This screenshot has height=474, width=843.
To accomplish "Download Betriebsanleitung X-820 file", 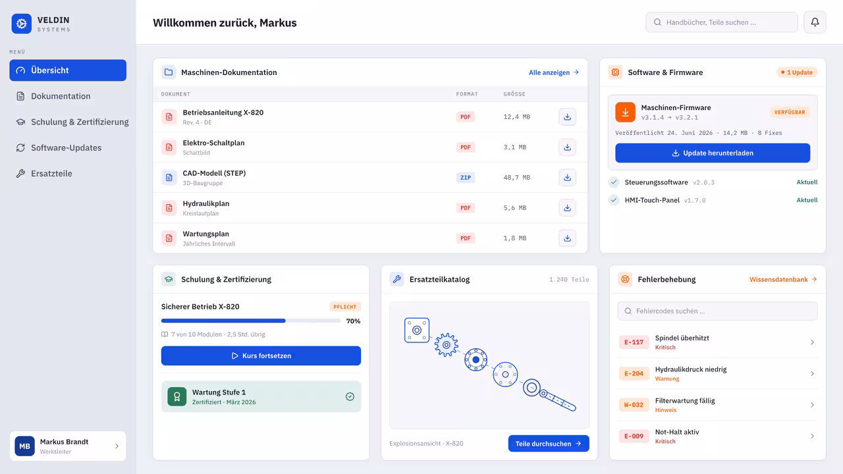I will pyautogui.click(x=567, y=117).
